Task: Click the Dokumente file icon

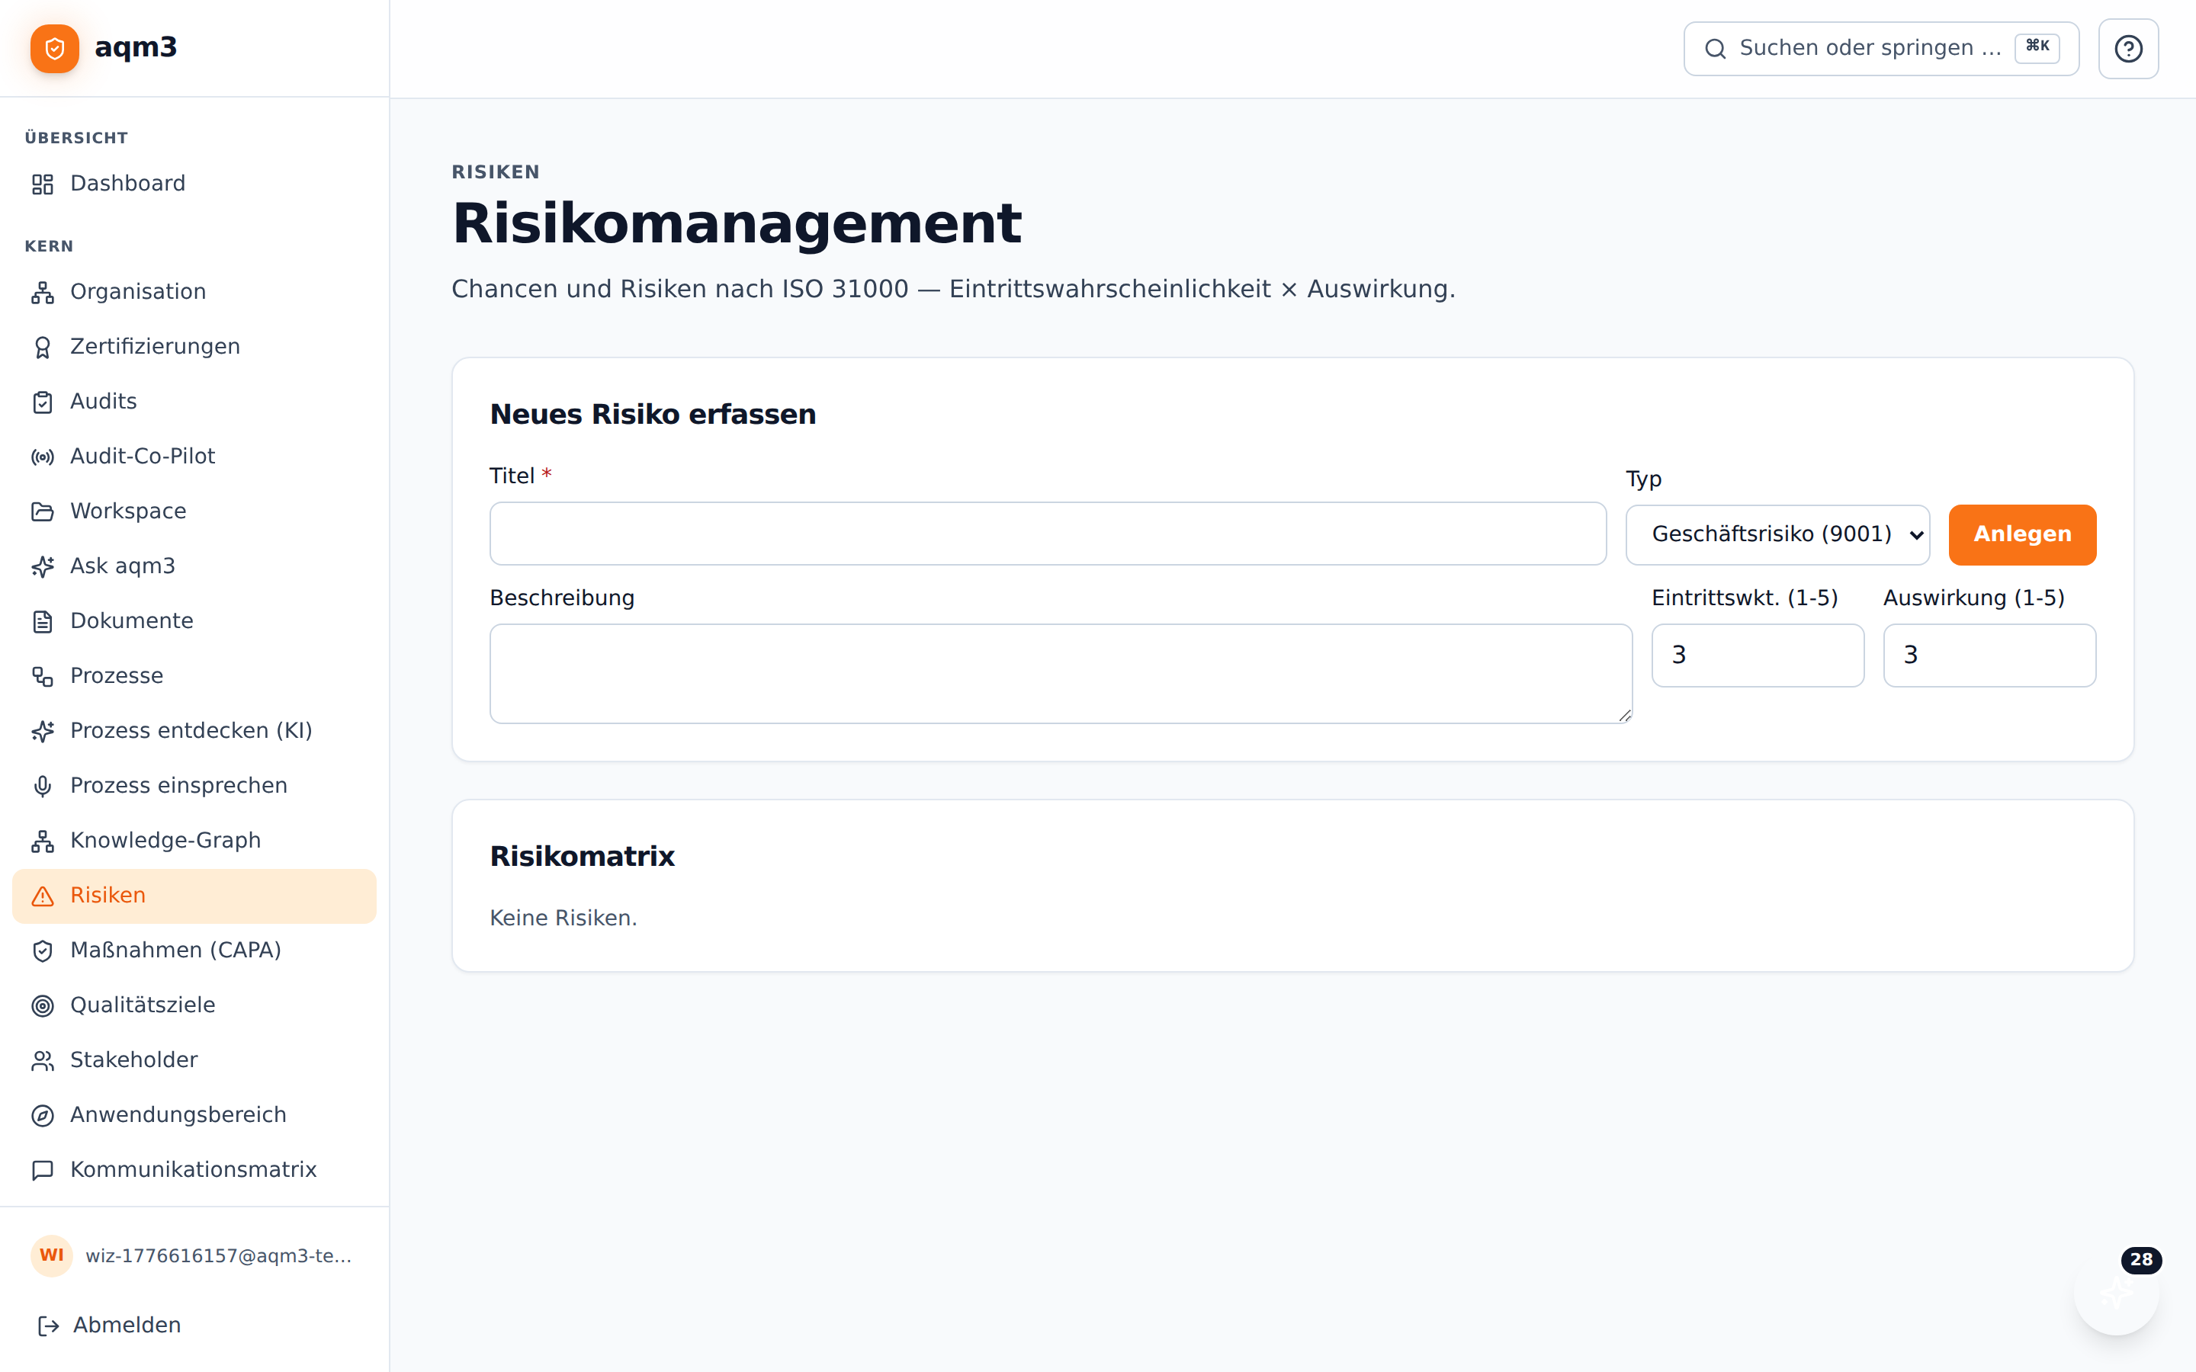Action: click(43, 621)
